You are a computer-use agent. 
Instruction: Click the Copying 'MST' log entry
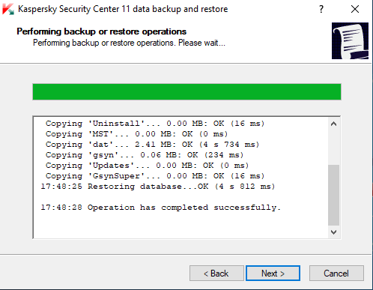(136, 134)
